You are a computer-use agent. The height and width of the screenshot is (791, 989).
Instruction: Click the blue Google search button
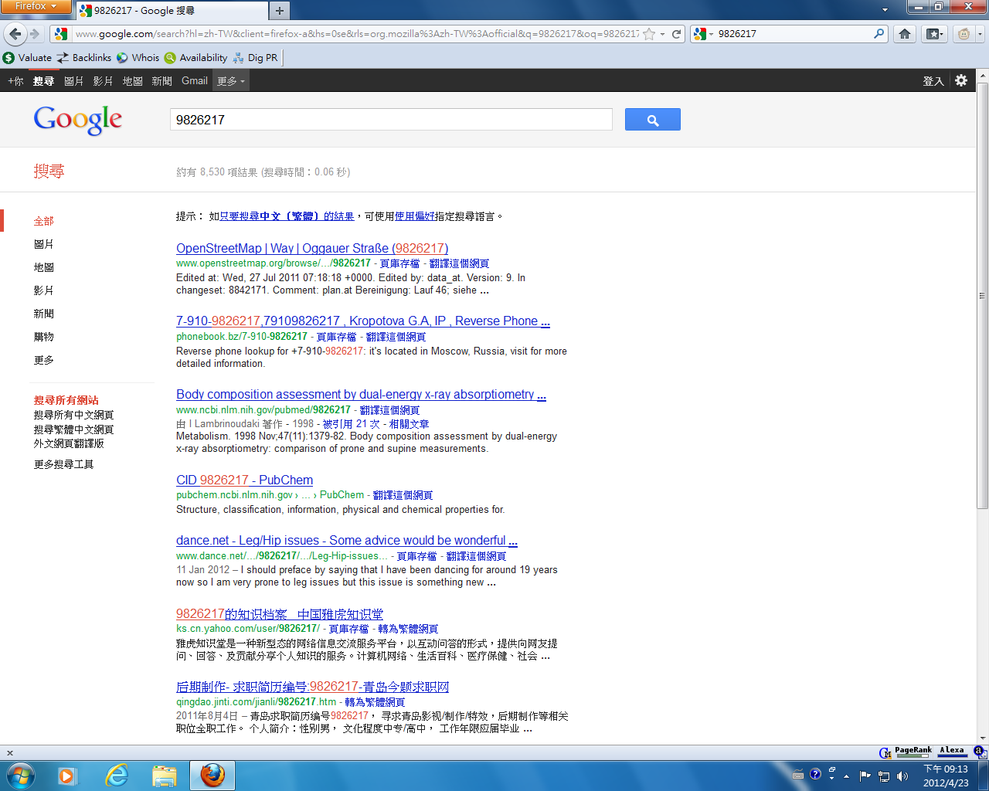(x=652, y=120)
